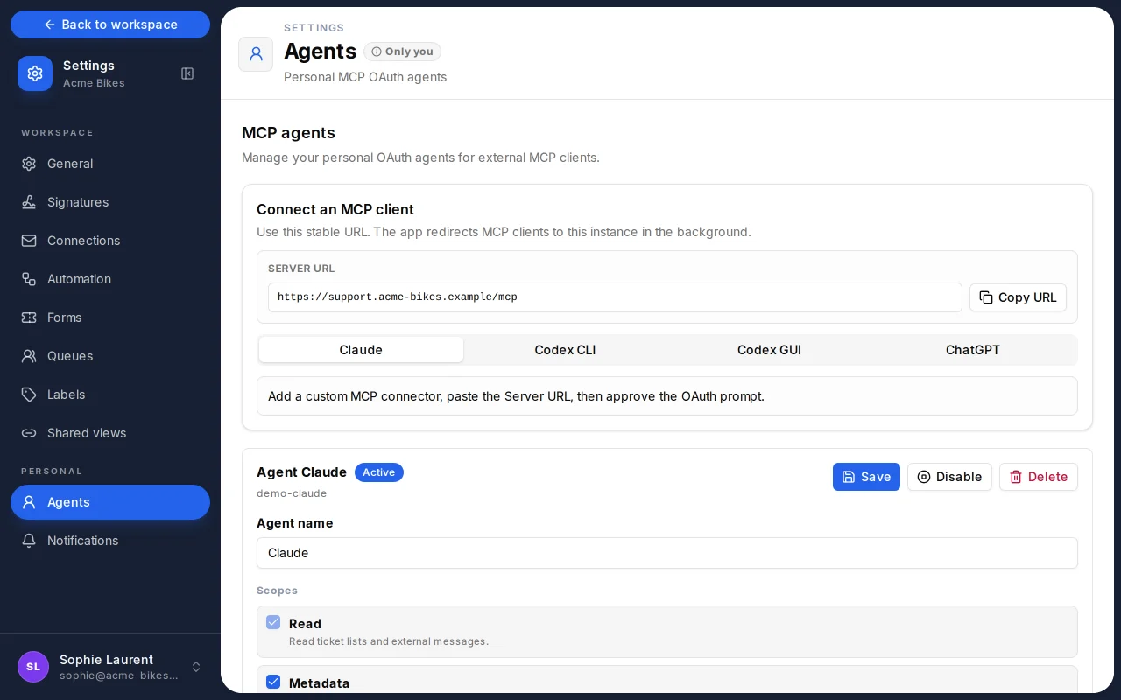Click the Agents page header user icon
Viewport: 1121px width, 700px height.
tap(256, 54)
